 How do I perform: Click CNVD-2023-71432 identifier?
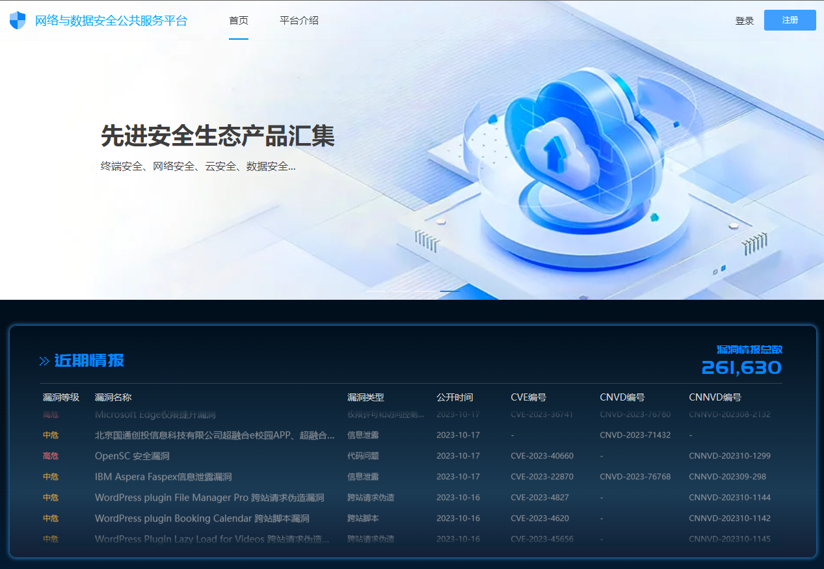click(635, 435)
